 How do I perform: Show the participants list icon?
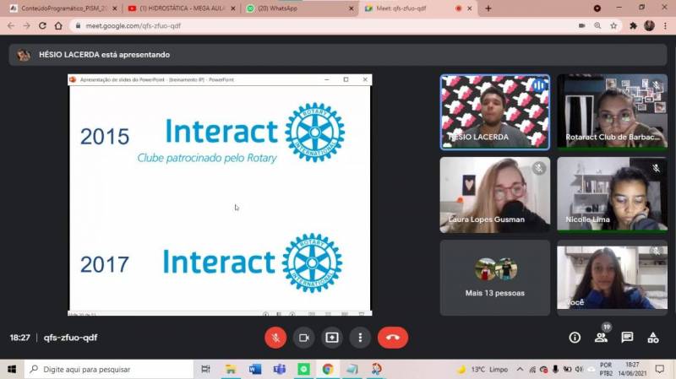(601, 338)
